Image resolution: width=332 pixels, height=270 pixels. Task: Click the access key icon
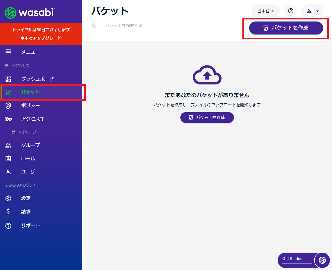click(8, 119)
